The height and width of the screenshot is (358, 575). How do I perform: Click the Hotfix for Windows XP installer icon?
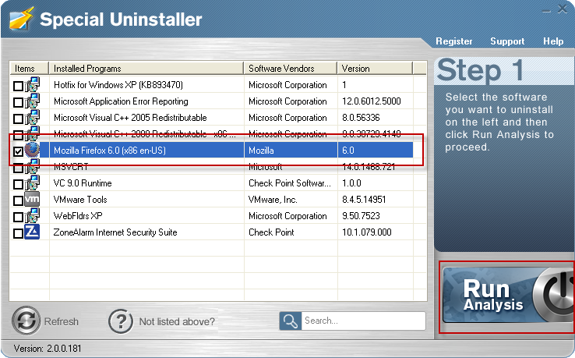coord(32,85)
